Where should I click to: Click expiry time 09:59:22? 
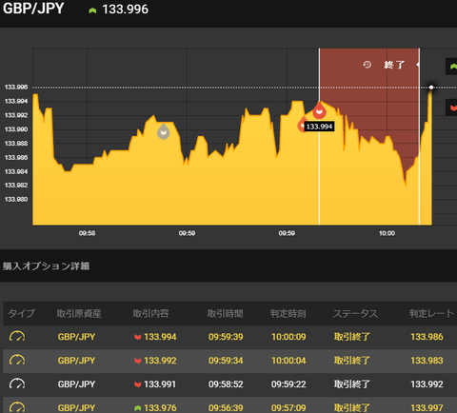click(288, 384)
